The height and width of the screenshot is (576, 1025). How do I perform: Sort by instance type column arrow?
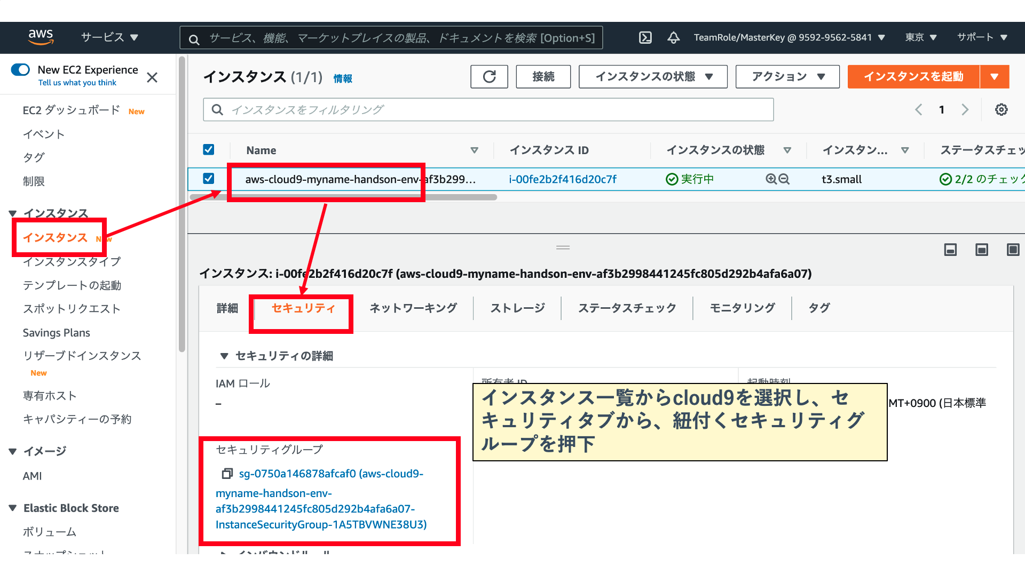905,150
